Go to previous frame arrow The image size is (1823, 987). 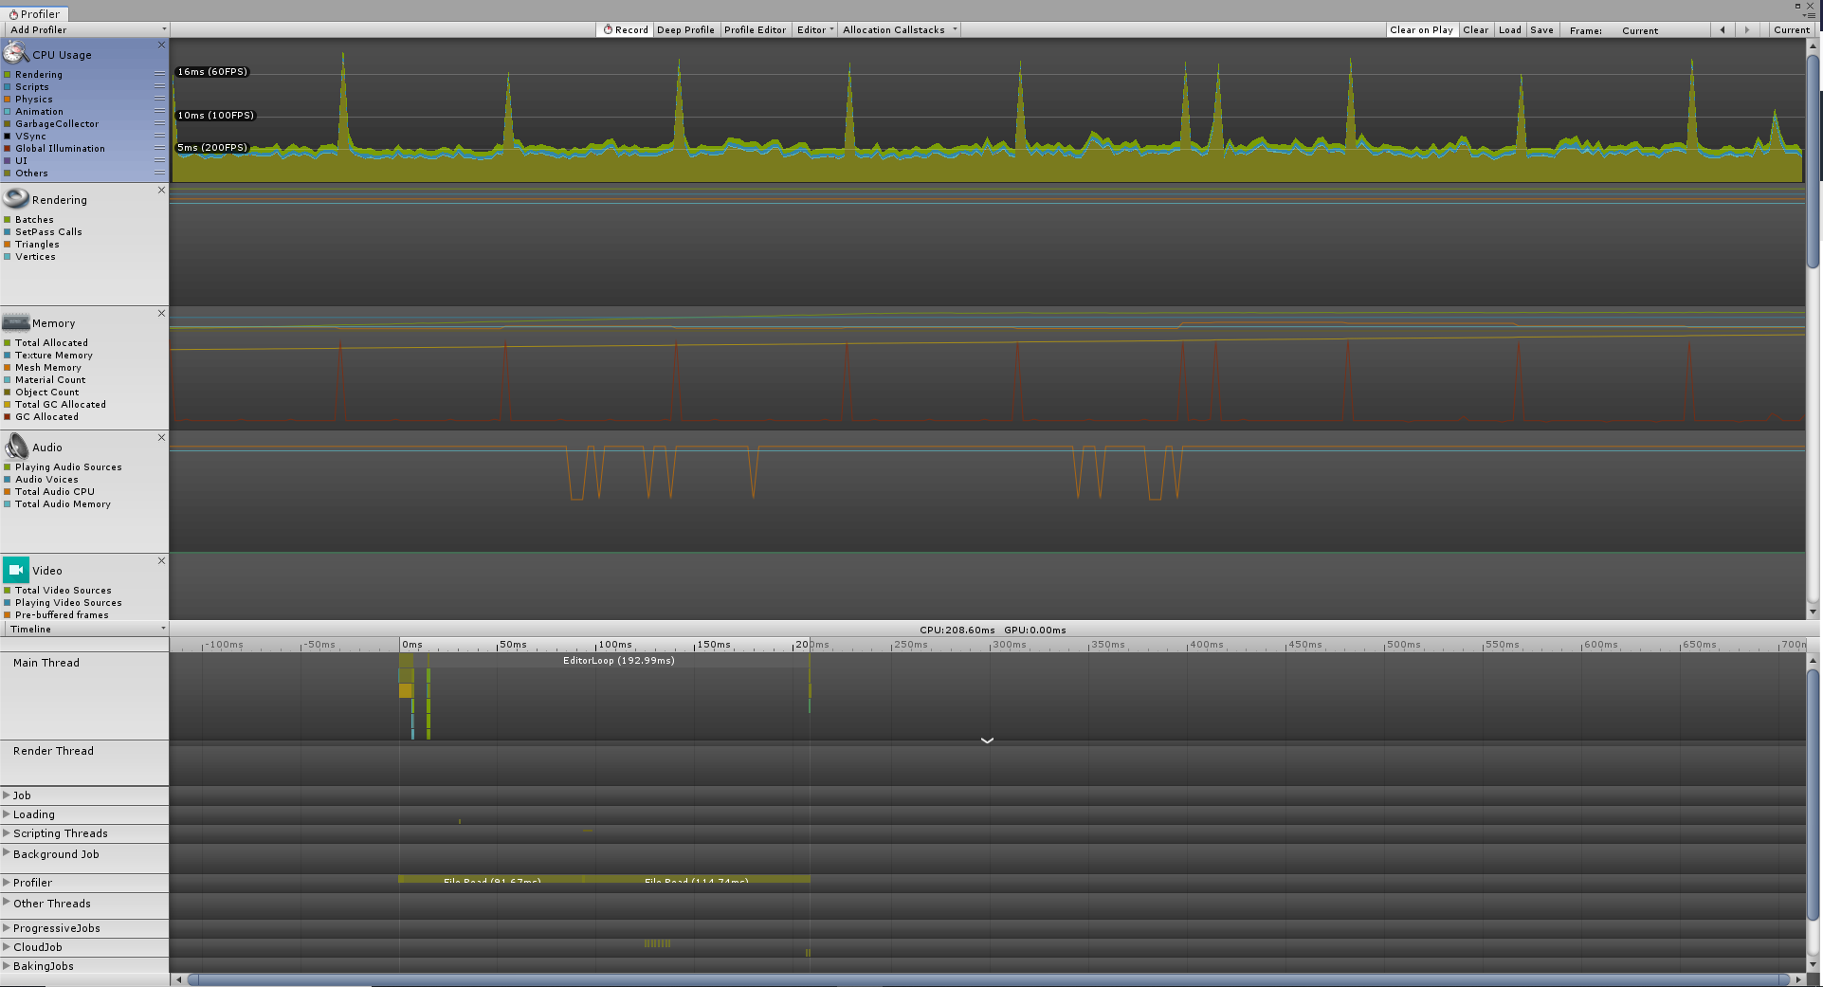click(x=1723, y=30)
